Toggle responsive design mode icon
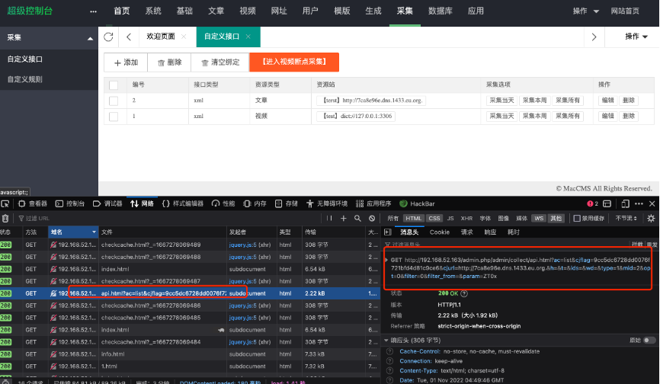 (x=626, y=203)
